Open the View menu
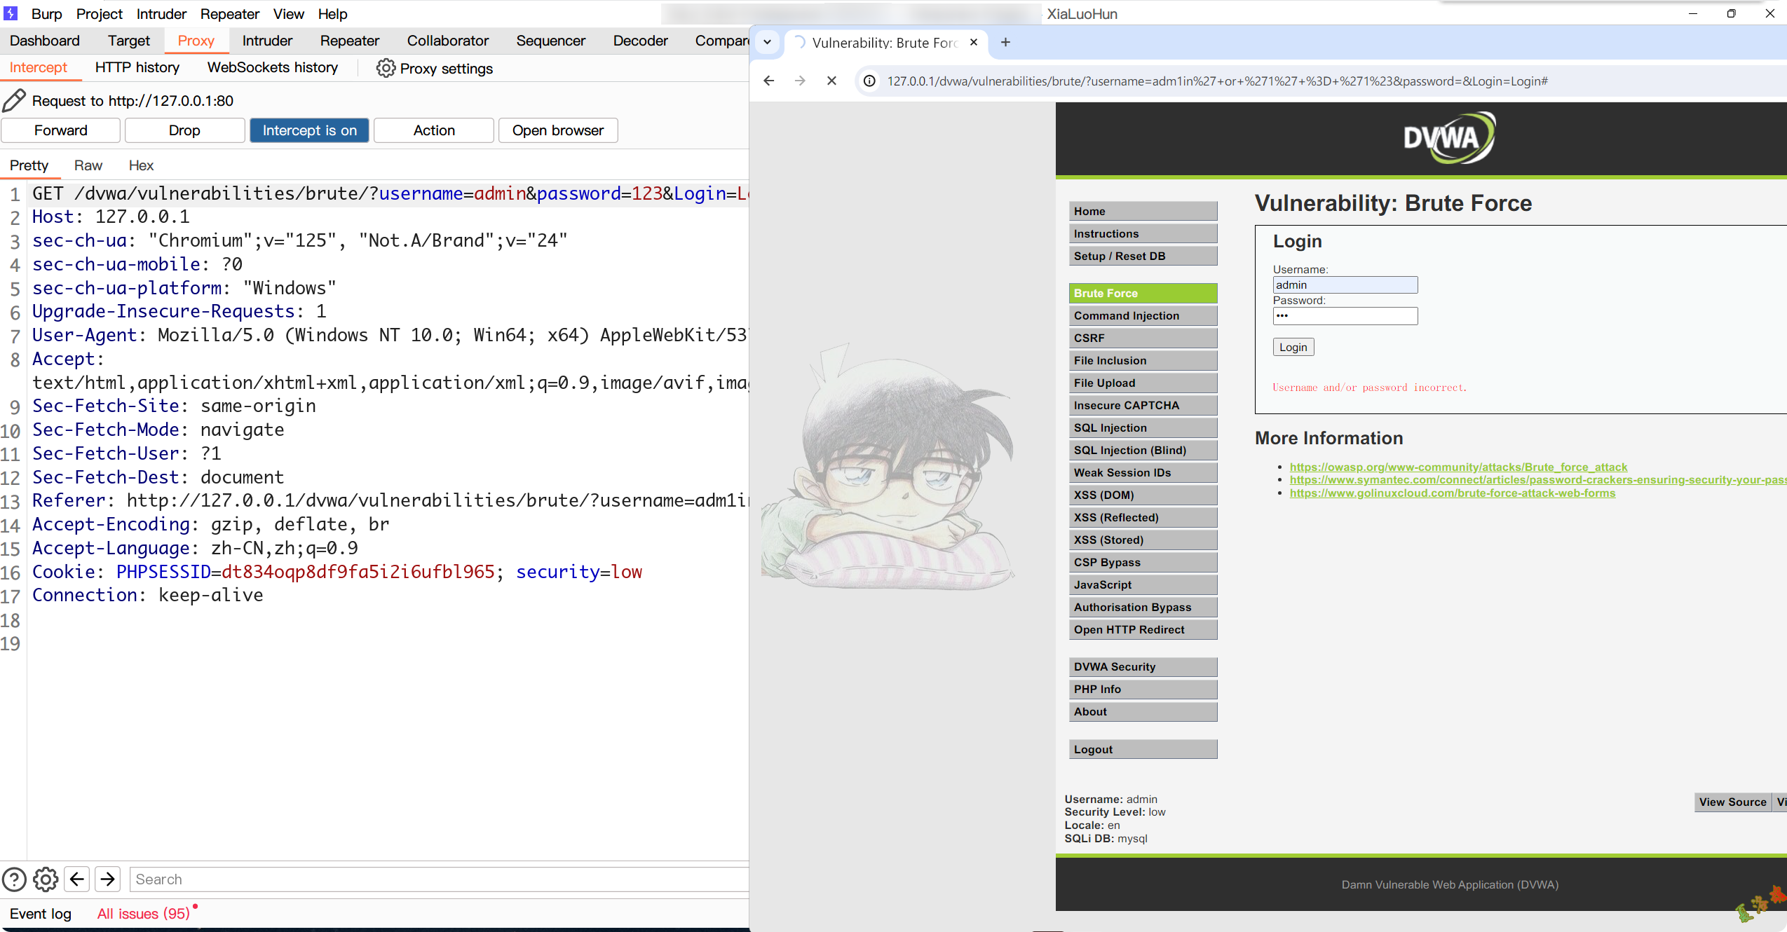The height and width of the screenshot is (932, 1787). pos(288,14)
